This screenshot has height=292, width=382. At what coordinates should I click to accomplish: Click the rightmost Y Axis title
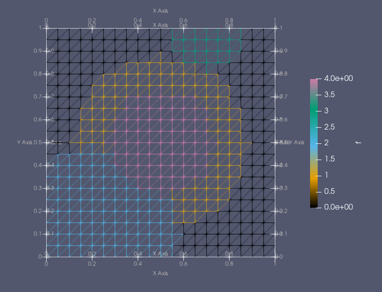[296, 142]
